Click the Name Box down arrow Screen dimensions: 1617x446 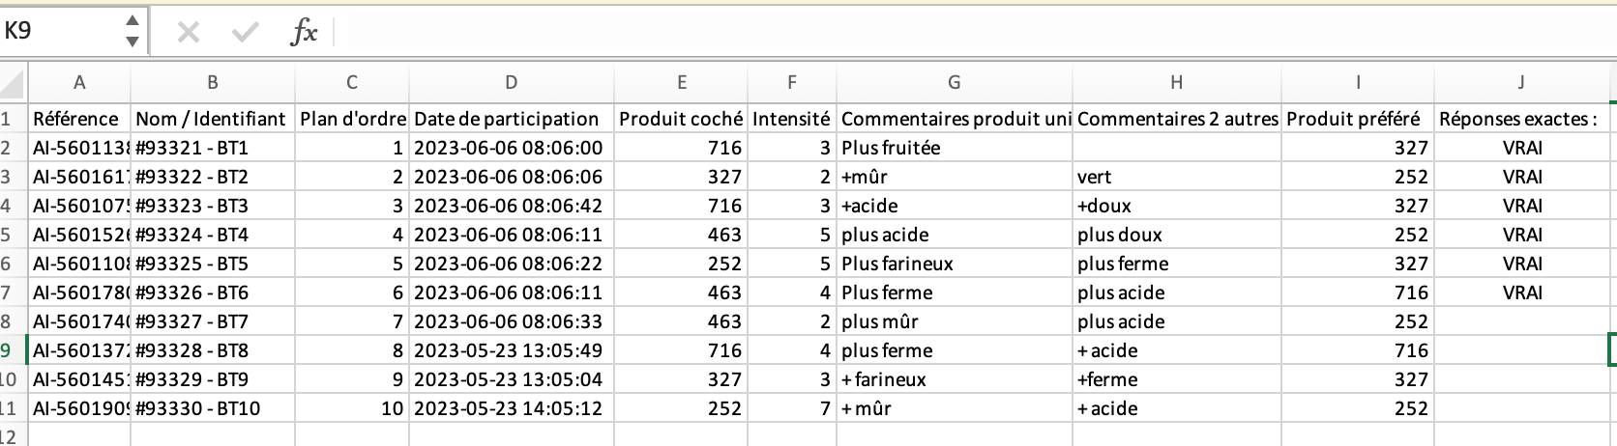[x=132, y=42]
